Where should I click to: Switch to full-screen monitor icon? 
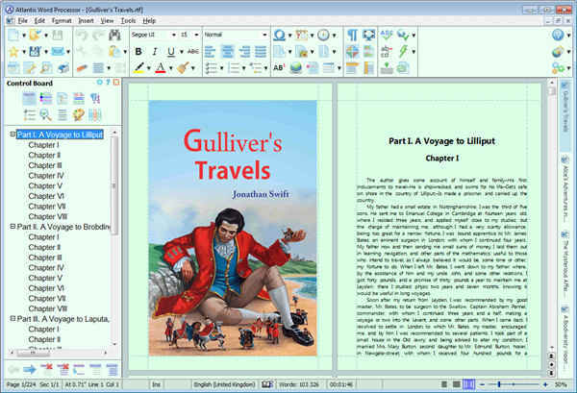coord(368,36)
